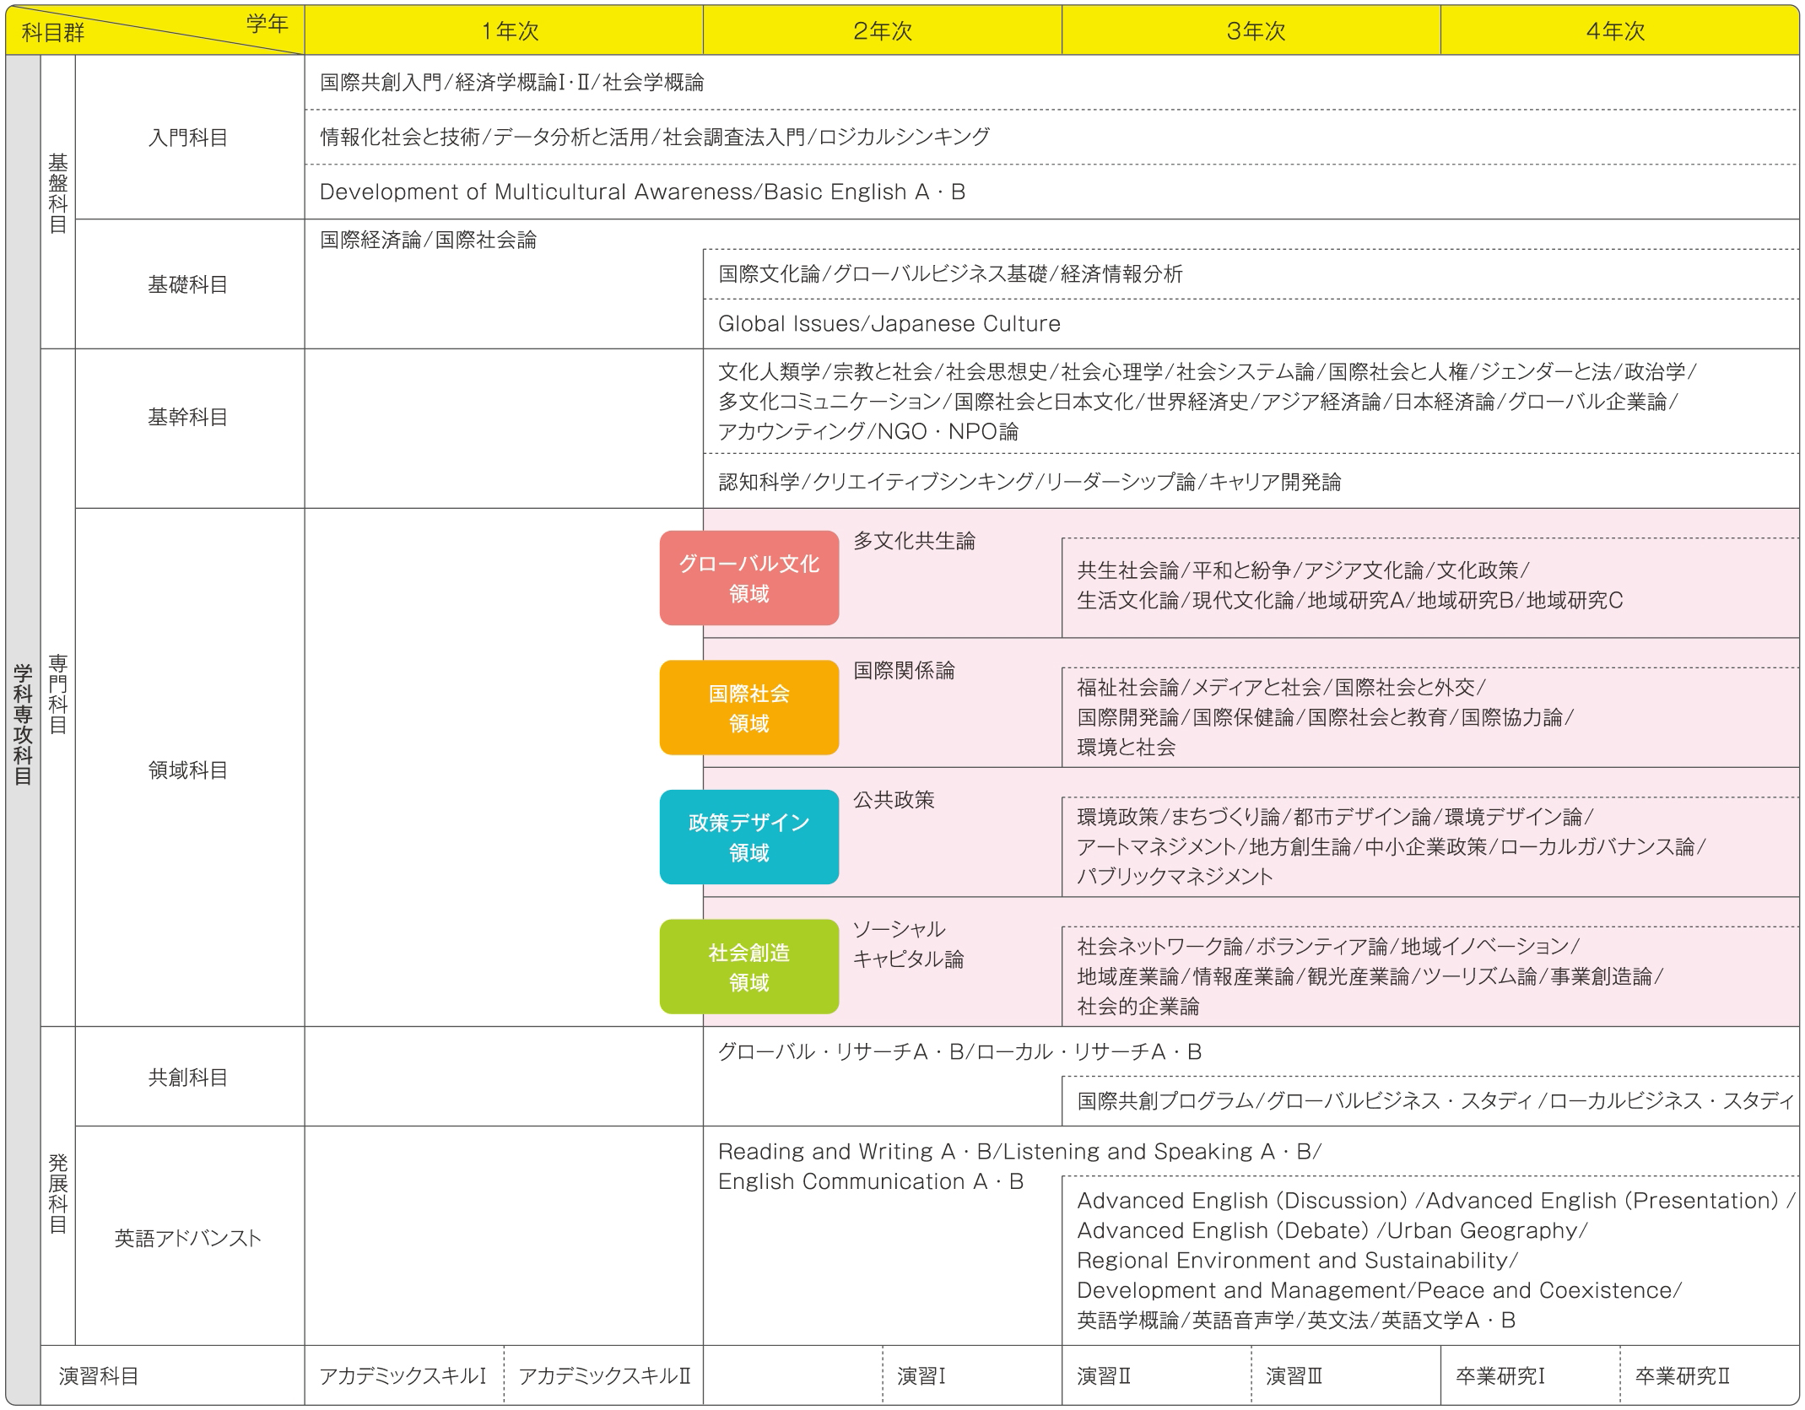Click the 卒業研究Ⅰ cell
1805x1410 pixels.
[1531, 1376]
